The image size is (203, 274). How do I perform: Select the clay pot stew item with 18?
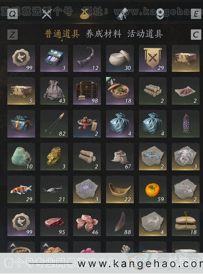[120, 91]
